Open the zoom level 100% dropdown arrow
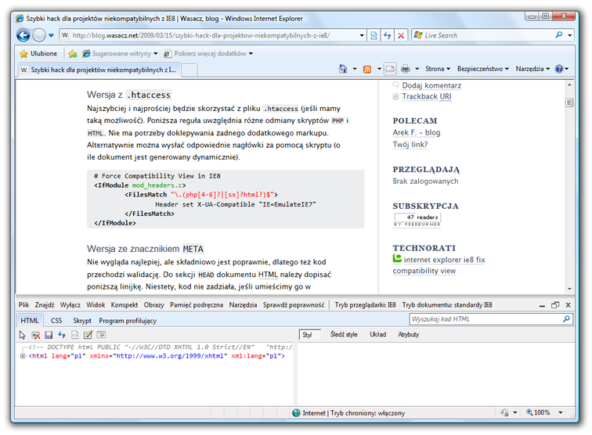Screen dimensions: 592x435 pyautogui.click(x=561, y=413)
